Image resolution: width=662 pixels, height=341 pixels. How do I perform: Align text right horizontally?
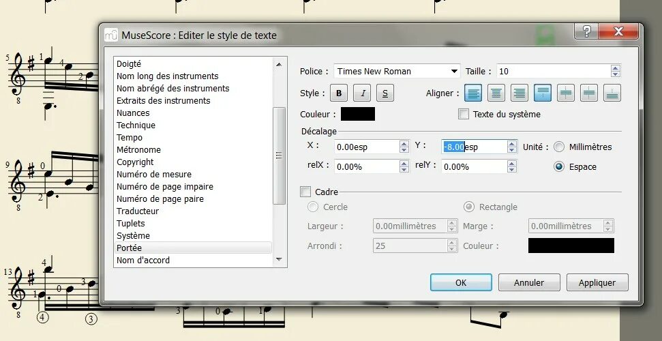coord(520,93)
